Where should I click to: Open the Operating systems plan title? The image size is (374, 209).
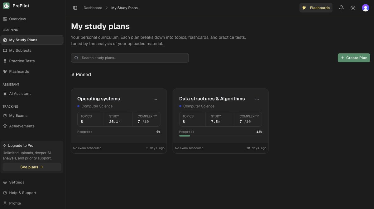click(98, 99)
